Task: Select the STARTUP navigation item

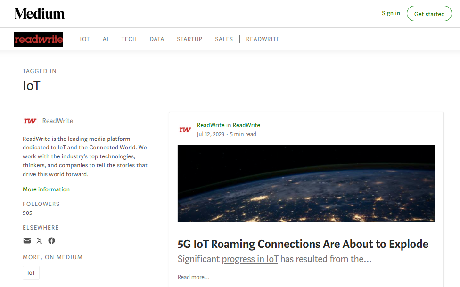Action: 189,39
